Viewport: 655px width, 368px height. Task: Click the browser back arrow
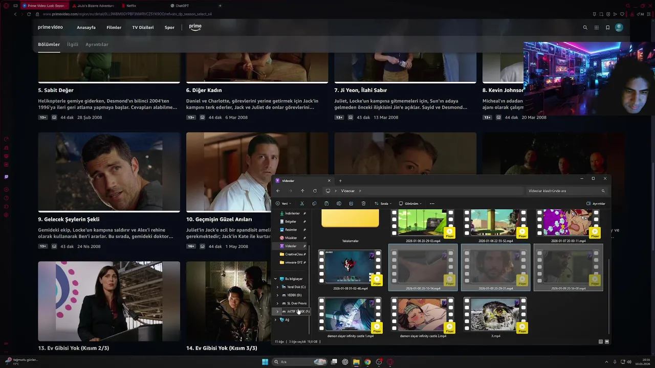(15, 14)
